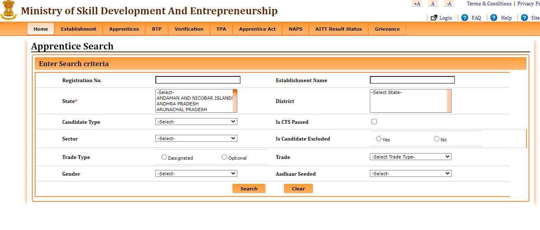Choose Designated trade type
The image size is (540, 230).
164,157
